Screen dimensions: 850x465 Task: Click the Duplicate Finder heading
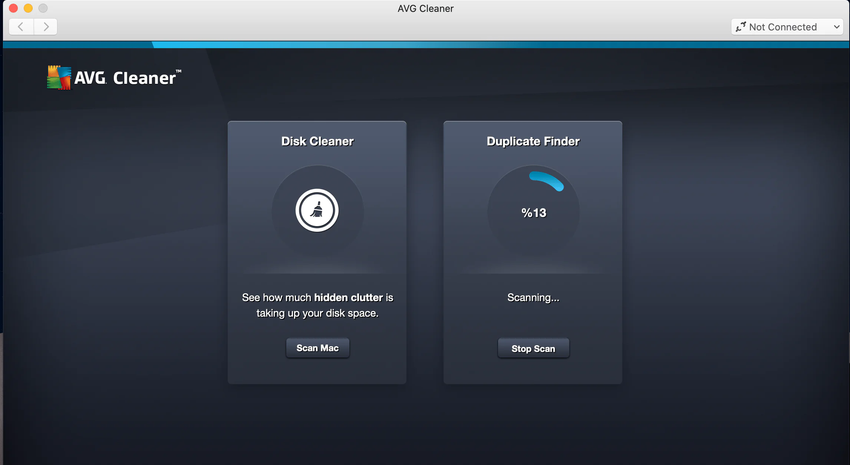pos(533,141)
